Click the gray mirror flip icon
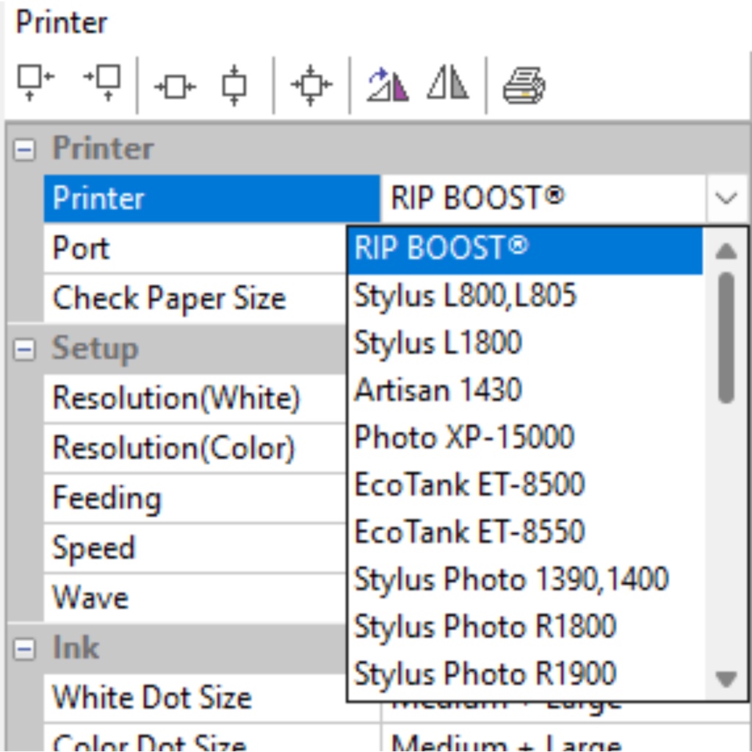The image size is (752, 752). 449,83
